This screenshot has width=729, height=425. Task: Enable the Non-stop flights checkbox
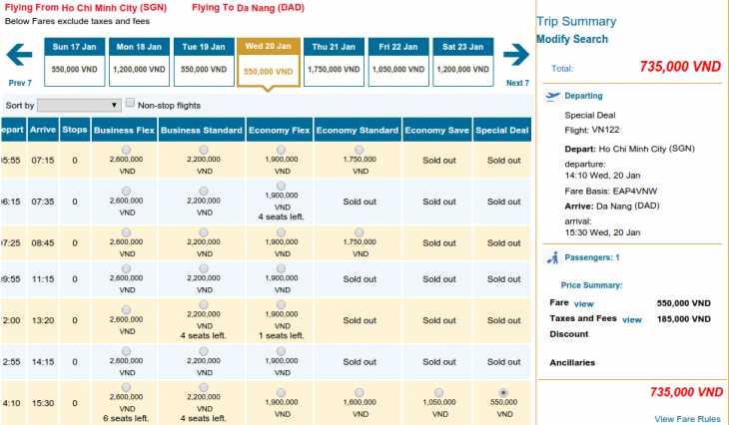130,103
